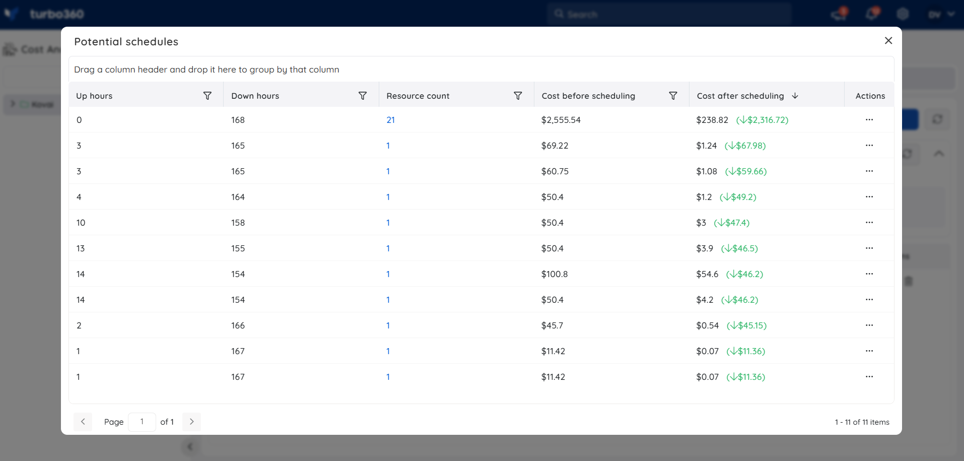Open resource count link in the $100.8 row
The image size is (964, 461).
point(388,274)
